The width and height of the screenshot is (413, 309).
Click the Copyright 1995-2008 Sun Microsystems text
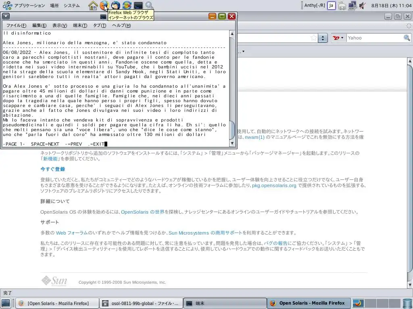(x=122, y=282)
